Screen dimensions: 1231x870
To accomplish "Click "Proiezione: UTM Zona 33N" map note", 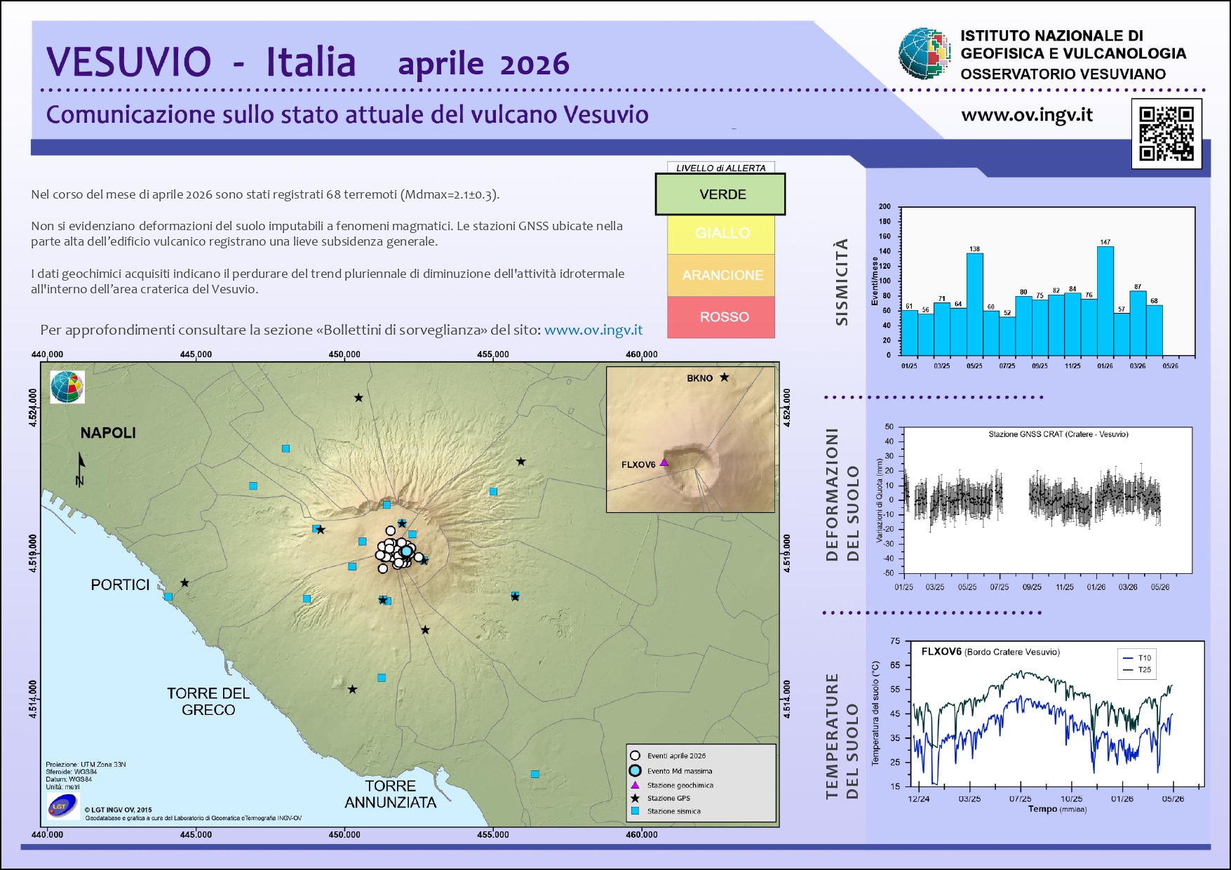I will pos(86,765).
